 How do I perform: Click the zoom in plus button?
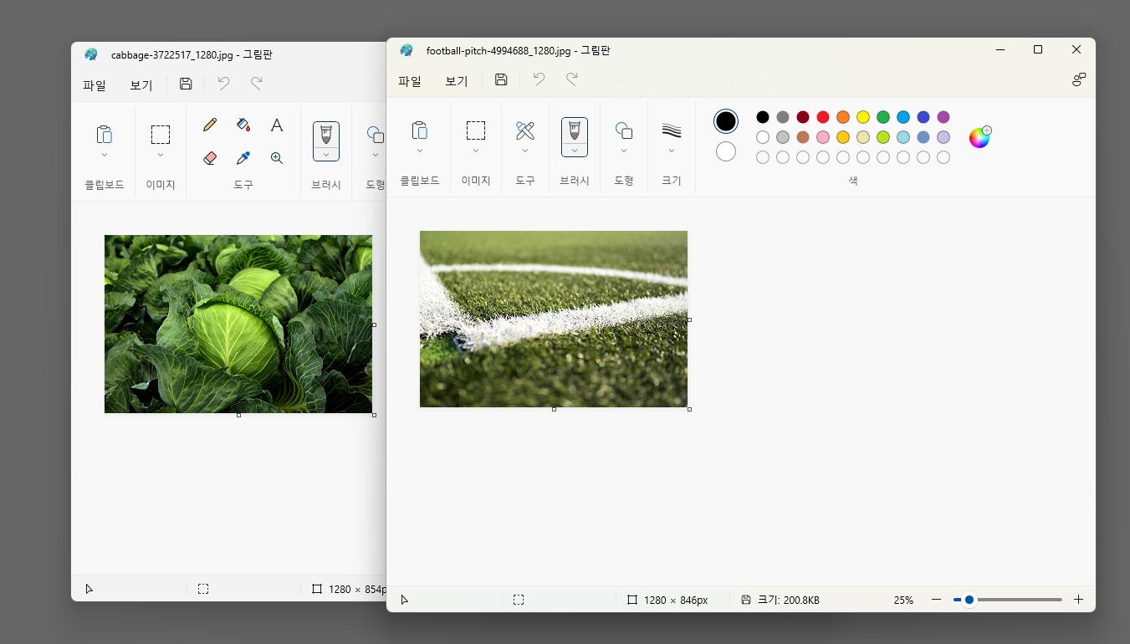tap(1079, 600)
